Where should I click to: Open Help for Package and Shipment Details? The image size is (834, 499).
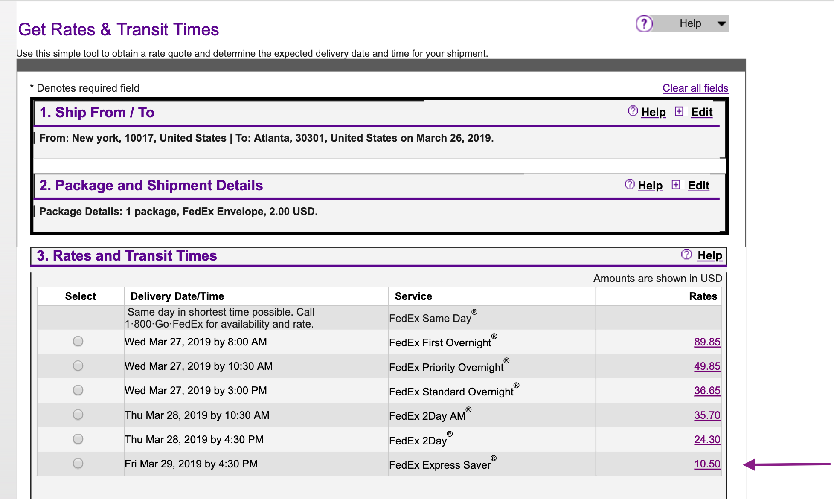(650, 186)
